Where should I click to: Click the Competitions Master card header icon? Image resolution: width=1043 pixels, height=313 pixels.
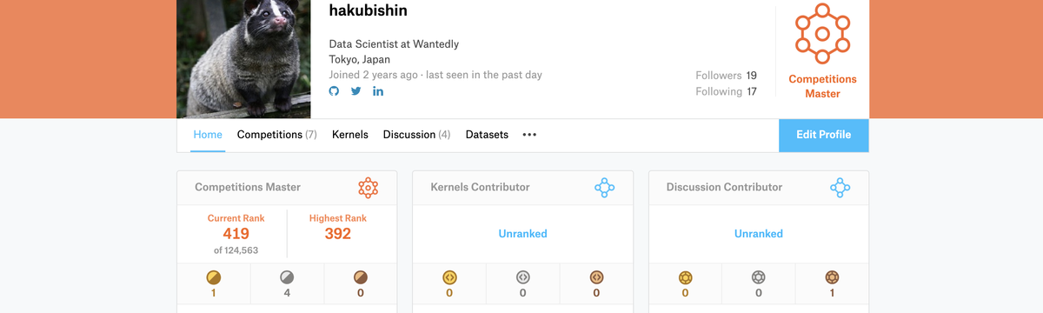pos(369,187)
